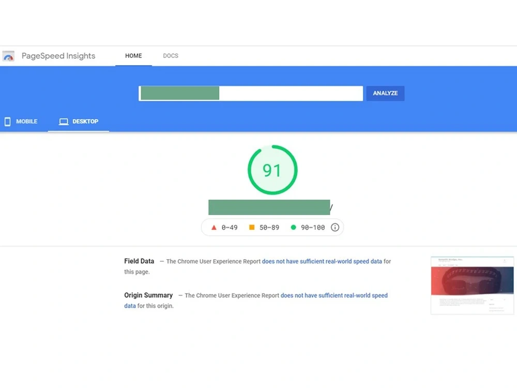Viewport: 517px width, 388px height.
Task: Click the red triangle 0–49 legend icon
Action: [214, 227]
